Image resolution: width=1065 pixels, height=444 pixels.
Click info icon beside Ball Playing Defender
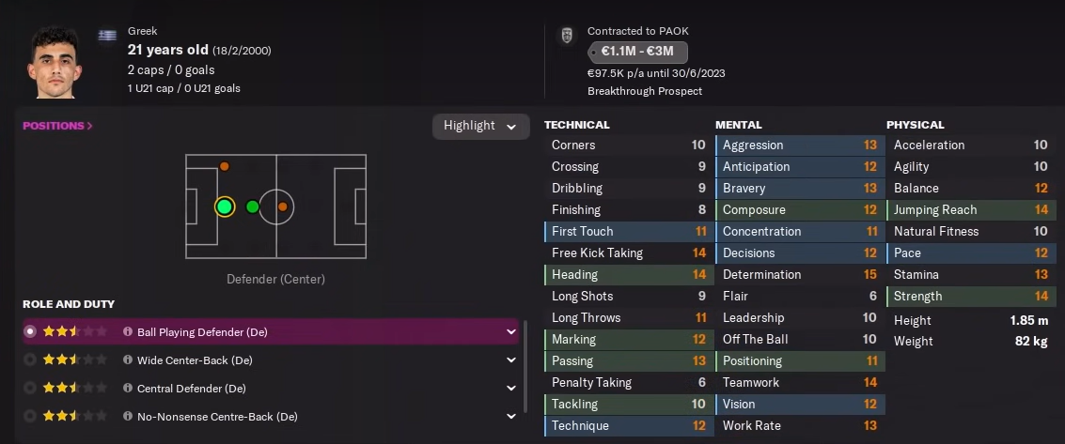(128, 332)
